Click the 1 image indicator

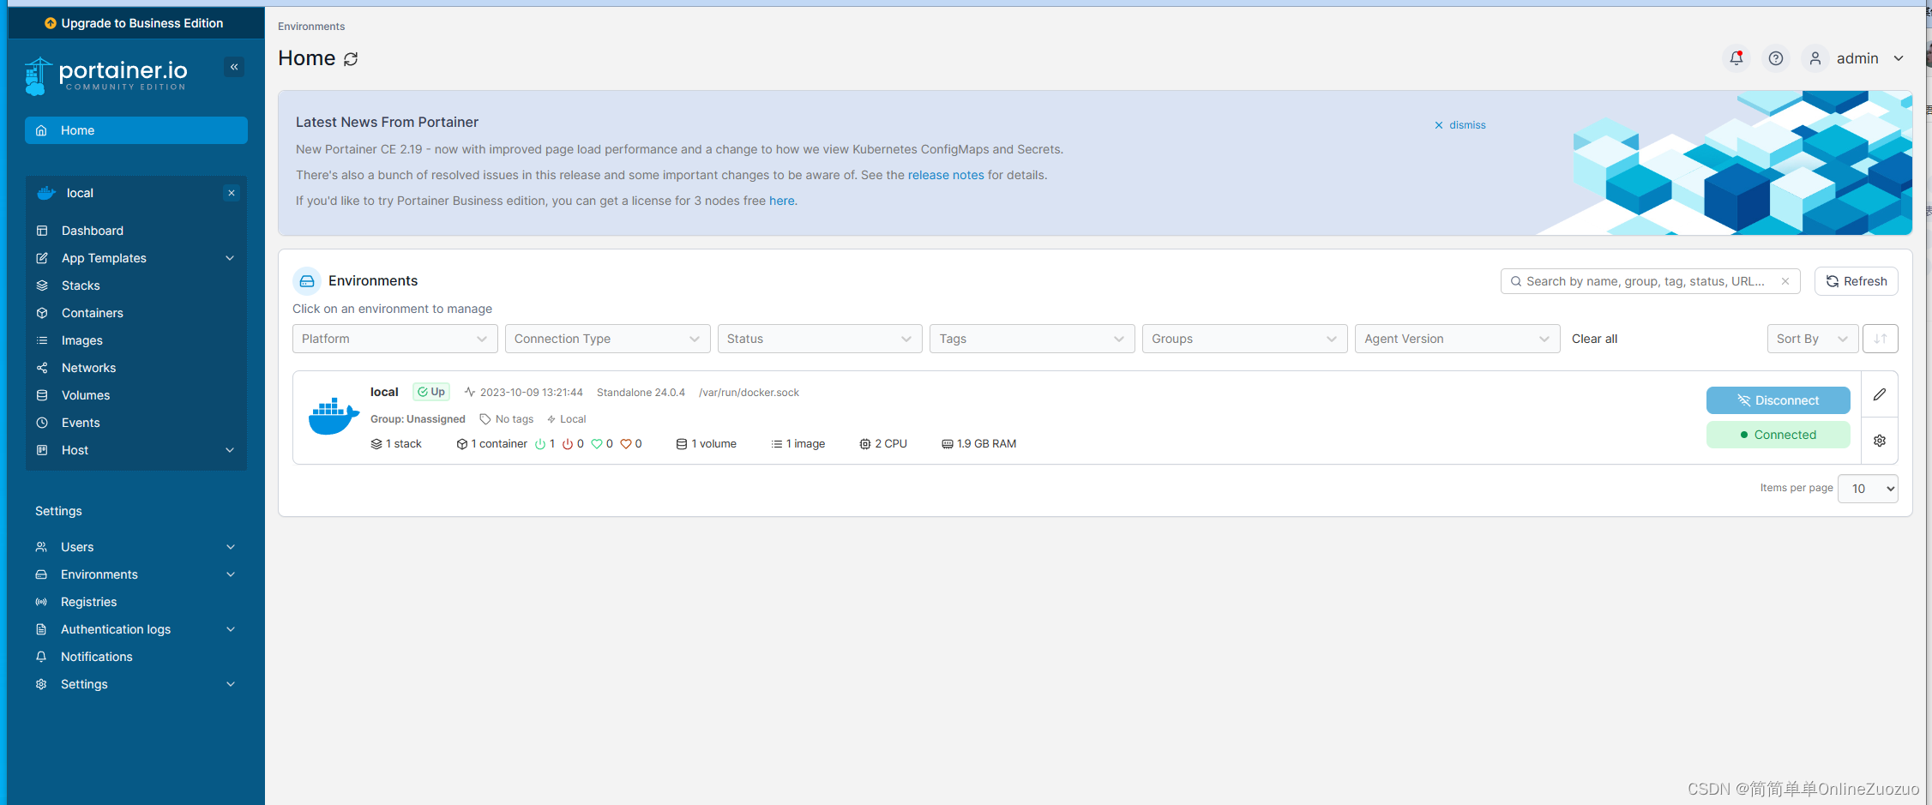pos(798,444)
